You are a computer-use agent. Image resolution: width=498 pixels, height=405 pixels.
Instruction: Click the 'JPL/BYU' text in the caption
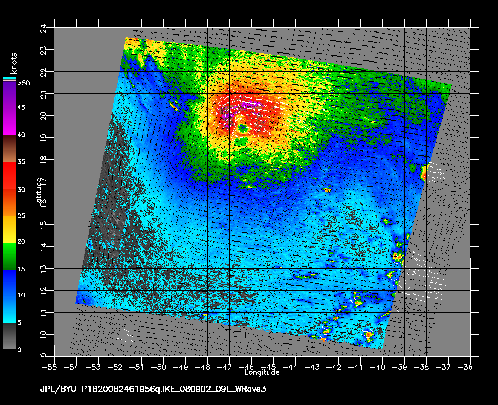[x=58, y=389]
